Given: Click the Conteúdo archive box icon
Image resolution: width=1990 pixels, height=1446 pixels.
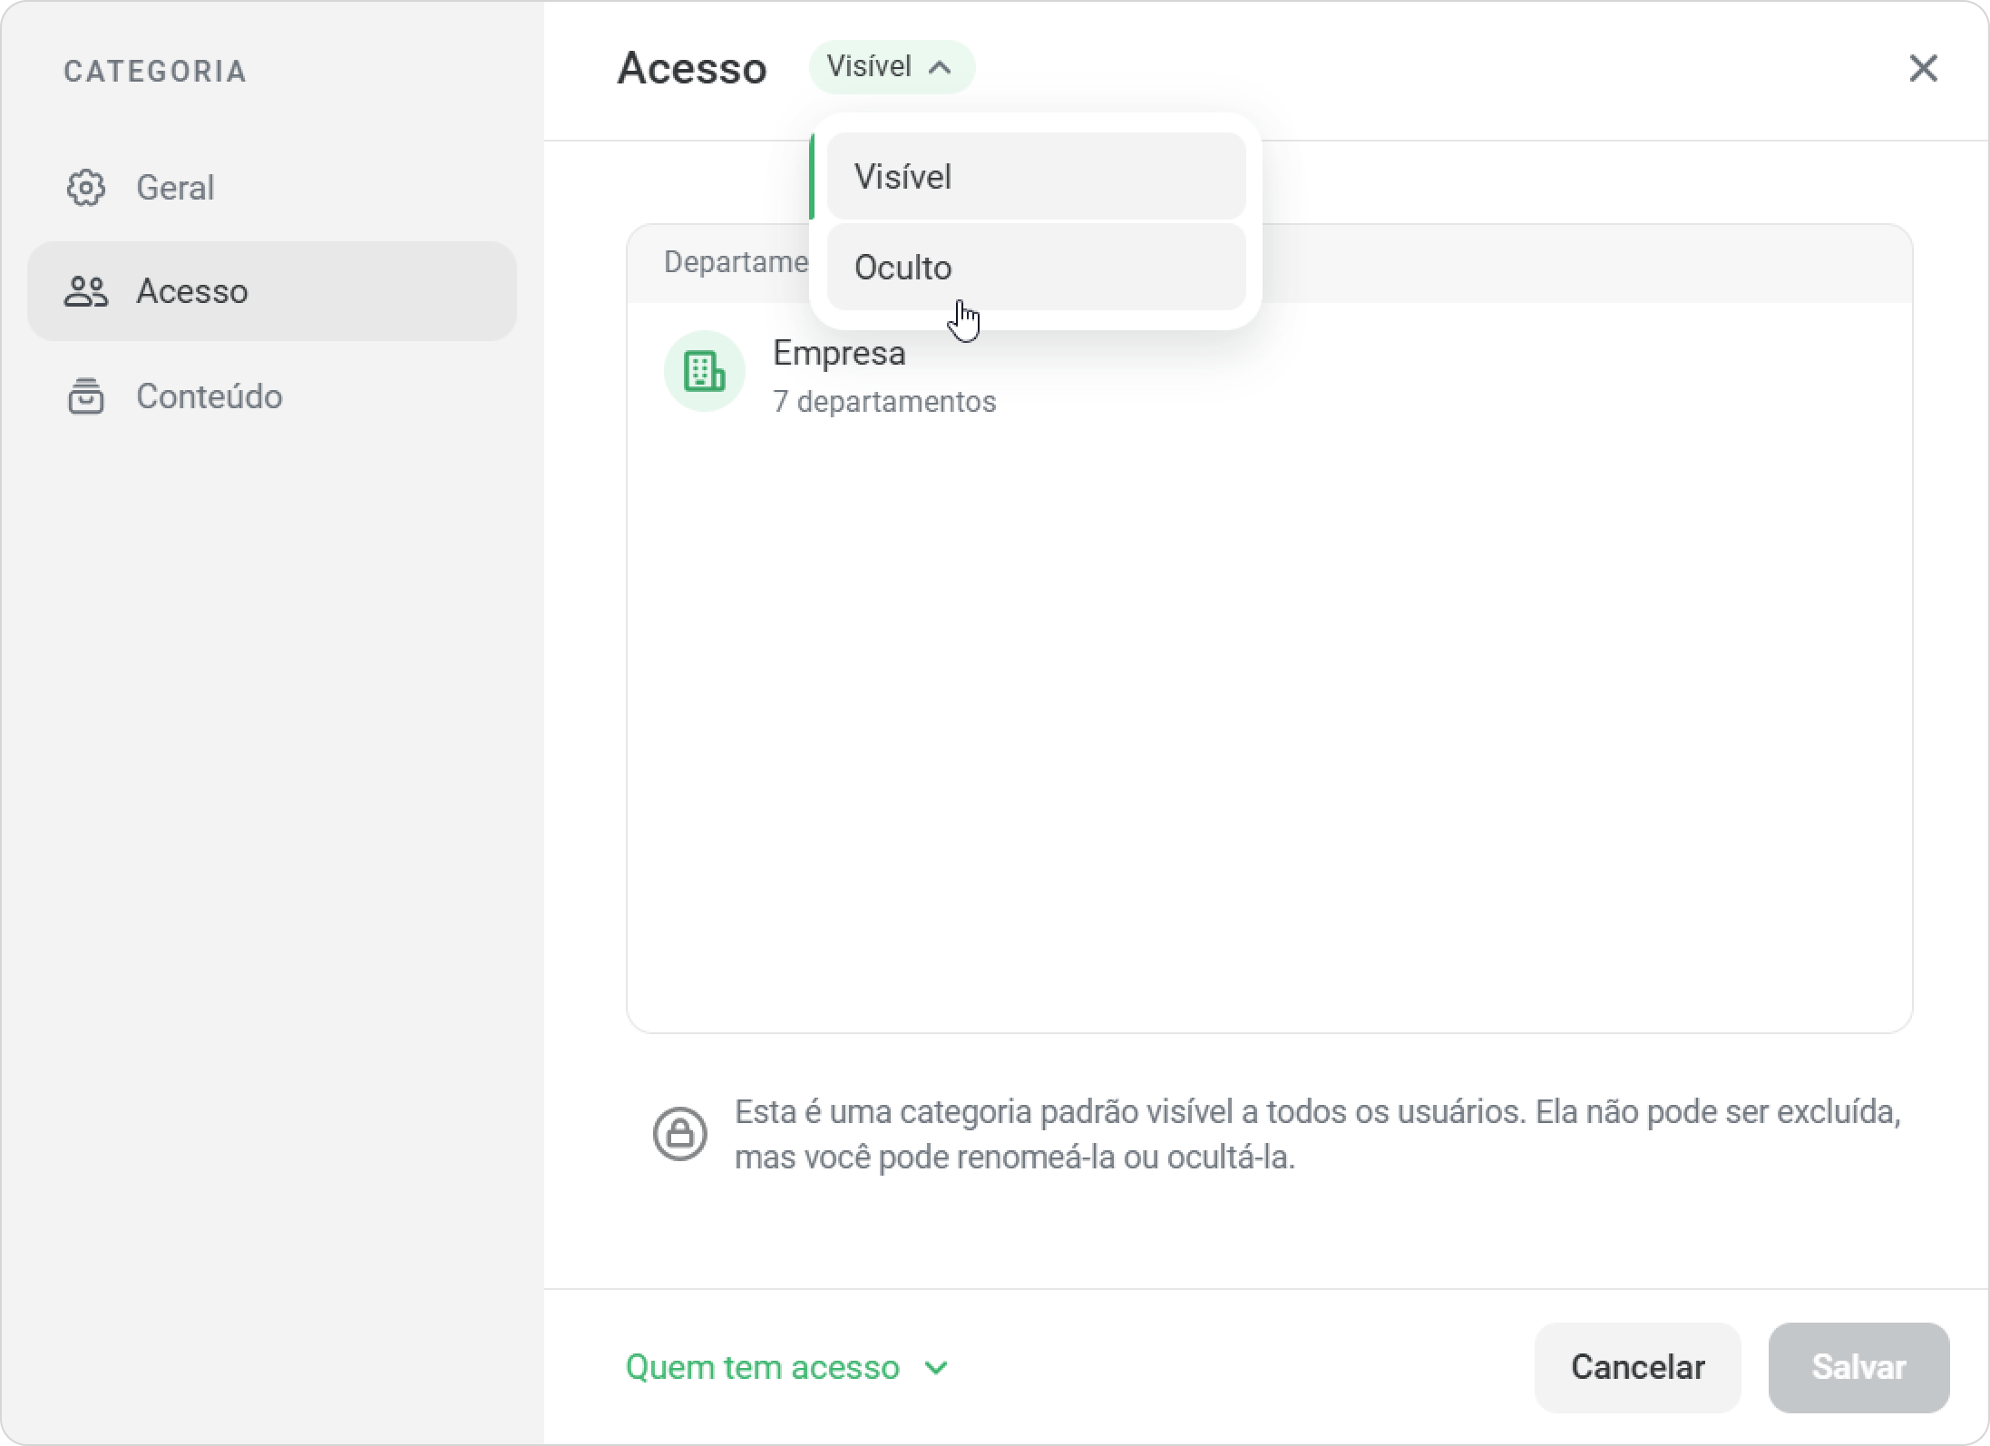Looking at the screenshot, I should coord(86,396).
